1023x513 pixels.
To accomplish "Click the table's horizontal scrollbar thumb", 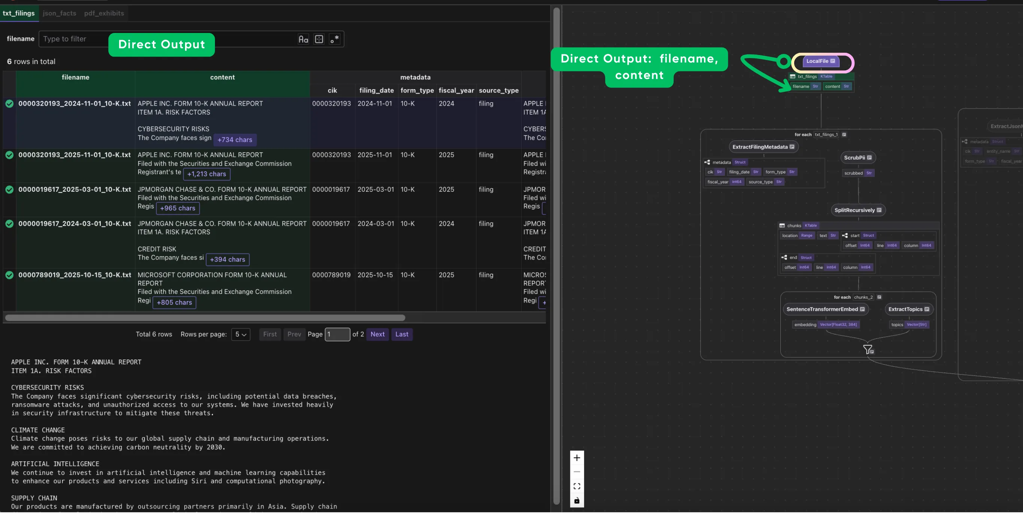I will coord(205,318).
